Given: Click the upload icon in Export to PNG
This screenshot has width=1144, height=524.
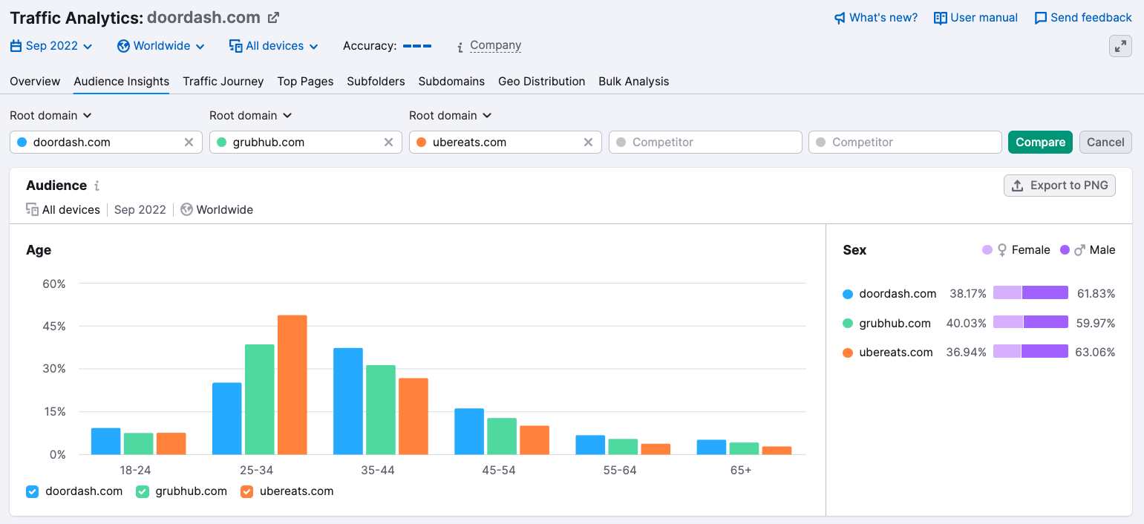Looking at the screenshot, I should [1018, 186].
